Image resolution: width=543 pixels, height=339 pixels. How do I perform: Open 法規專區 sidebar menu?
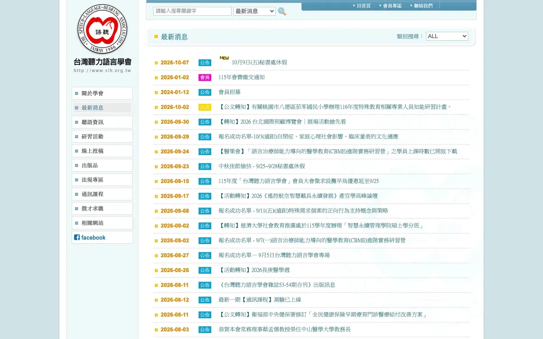[x=102, y=180]
